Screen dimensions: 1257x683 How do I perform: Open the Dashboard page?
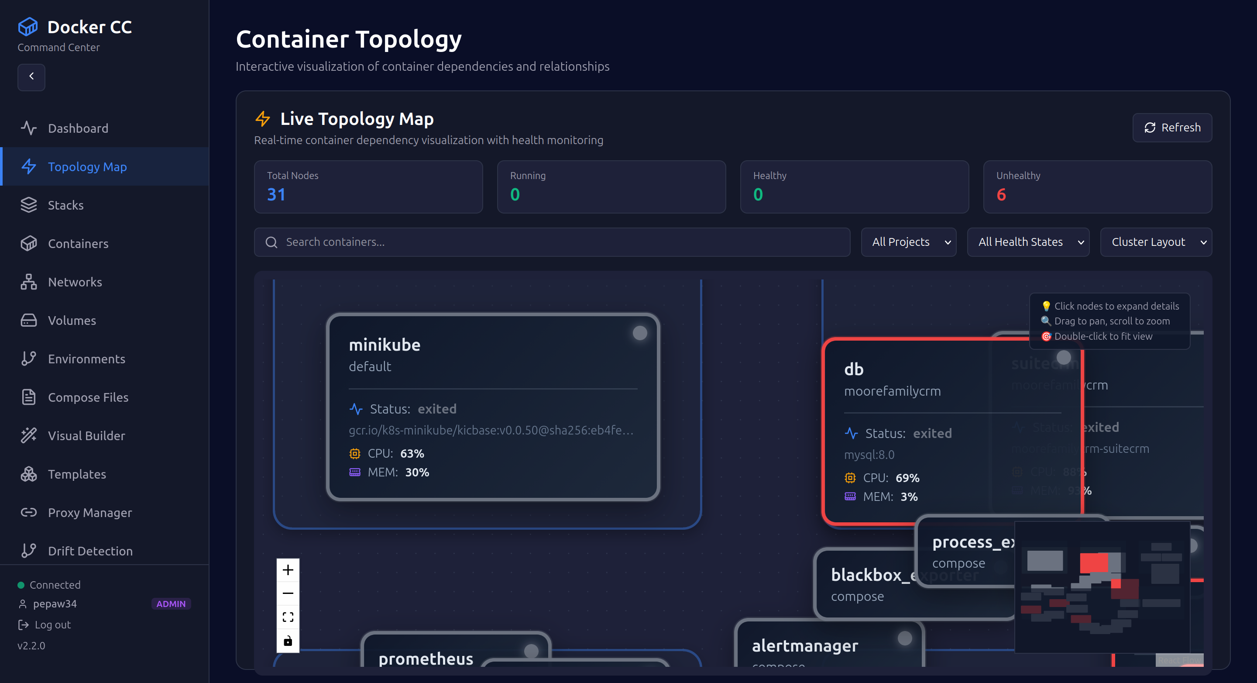pyautogui.click(x=78, y=128)
